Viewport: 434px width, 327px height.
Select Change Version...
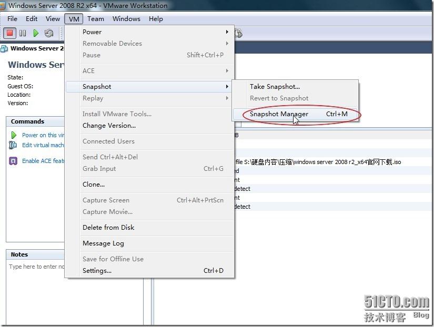(150, 126)
